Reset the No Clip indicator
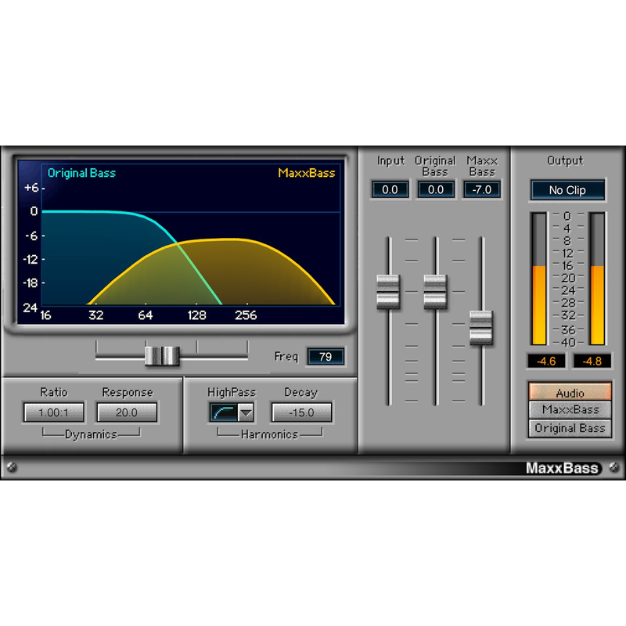The width and height of the screenshot is (626, 626). tap(567, 189)
